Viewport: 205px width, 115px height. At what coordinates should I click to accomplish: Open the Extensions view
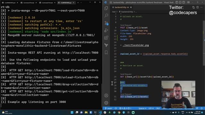coord(106,38)
